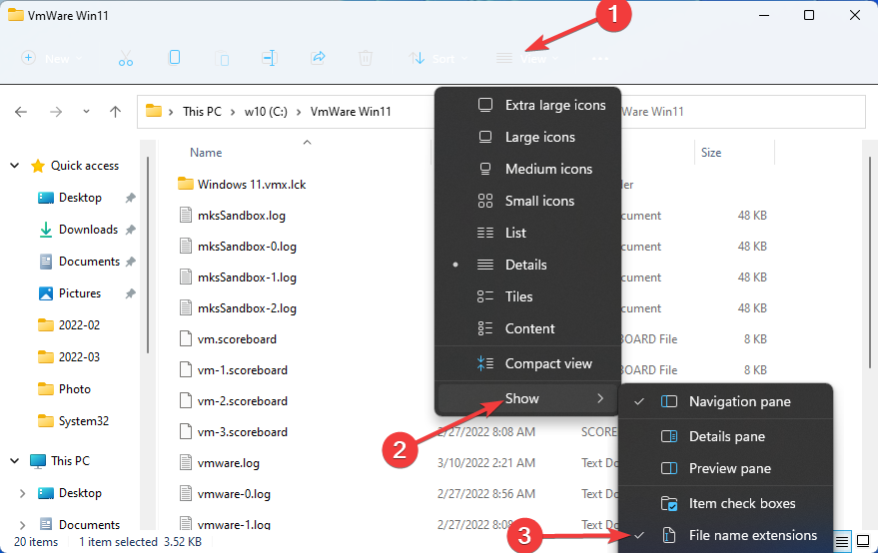Click VmWare Win11 breadcrumb in address bar
This screenshot has width=878, height=553.
tap(351, 112)
